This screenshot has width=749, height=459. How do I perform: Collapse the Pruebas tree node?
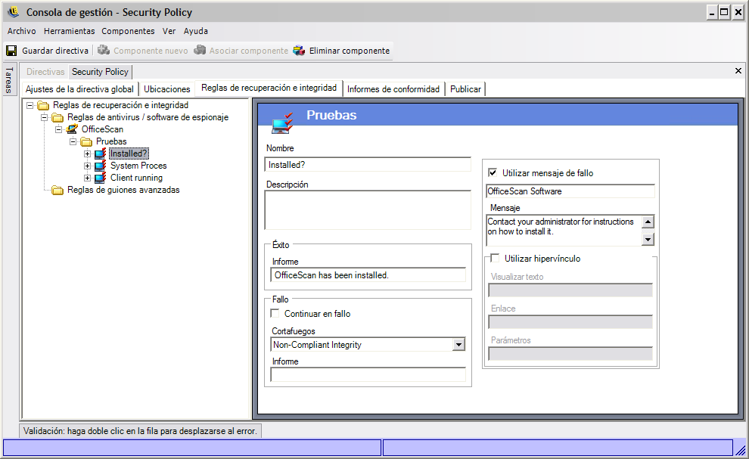pos(73,141)
